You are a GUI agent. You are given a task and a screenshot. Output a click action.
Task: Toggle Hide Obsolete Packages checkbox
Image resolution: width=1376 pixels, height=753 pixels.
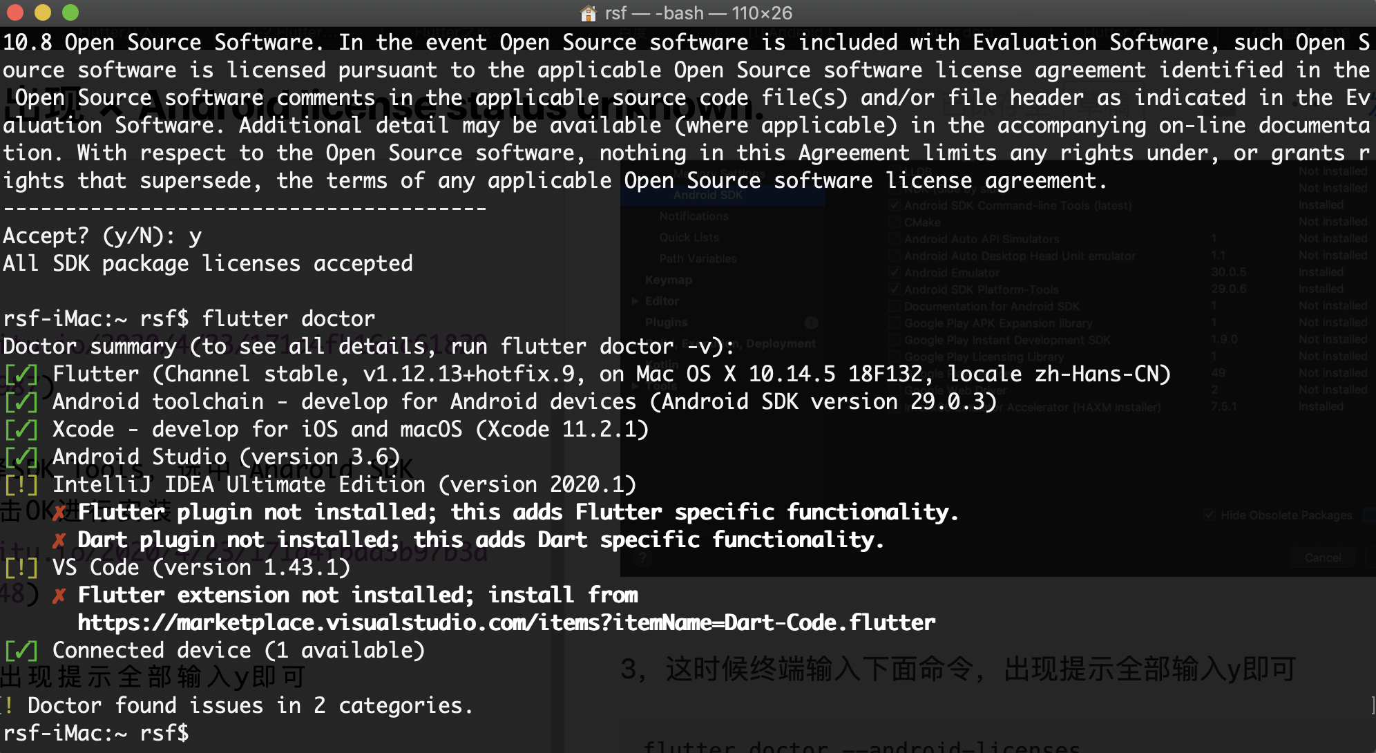(x=1209, y=515)
